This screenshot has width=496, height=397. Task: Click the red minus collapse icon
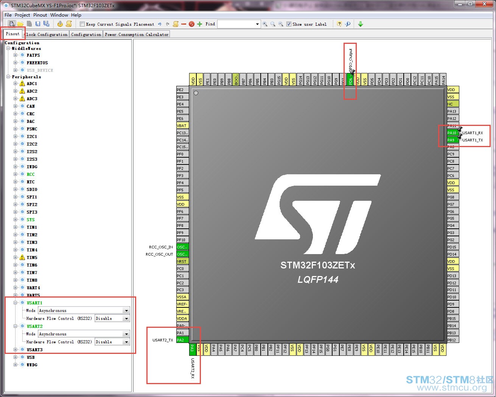tap(183, 24)
